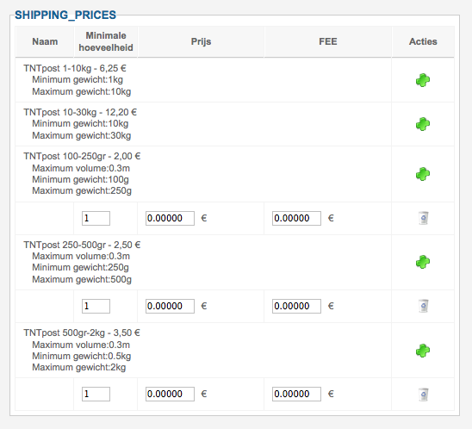Viewport: 472px width, 429px height.
Task: Add price row for TNTpost 500gr-2kg
Action: tap(423, 351)
